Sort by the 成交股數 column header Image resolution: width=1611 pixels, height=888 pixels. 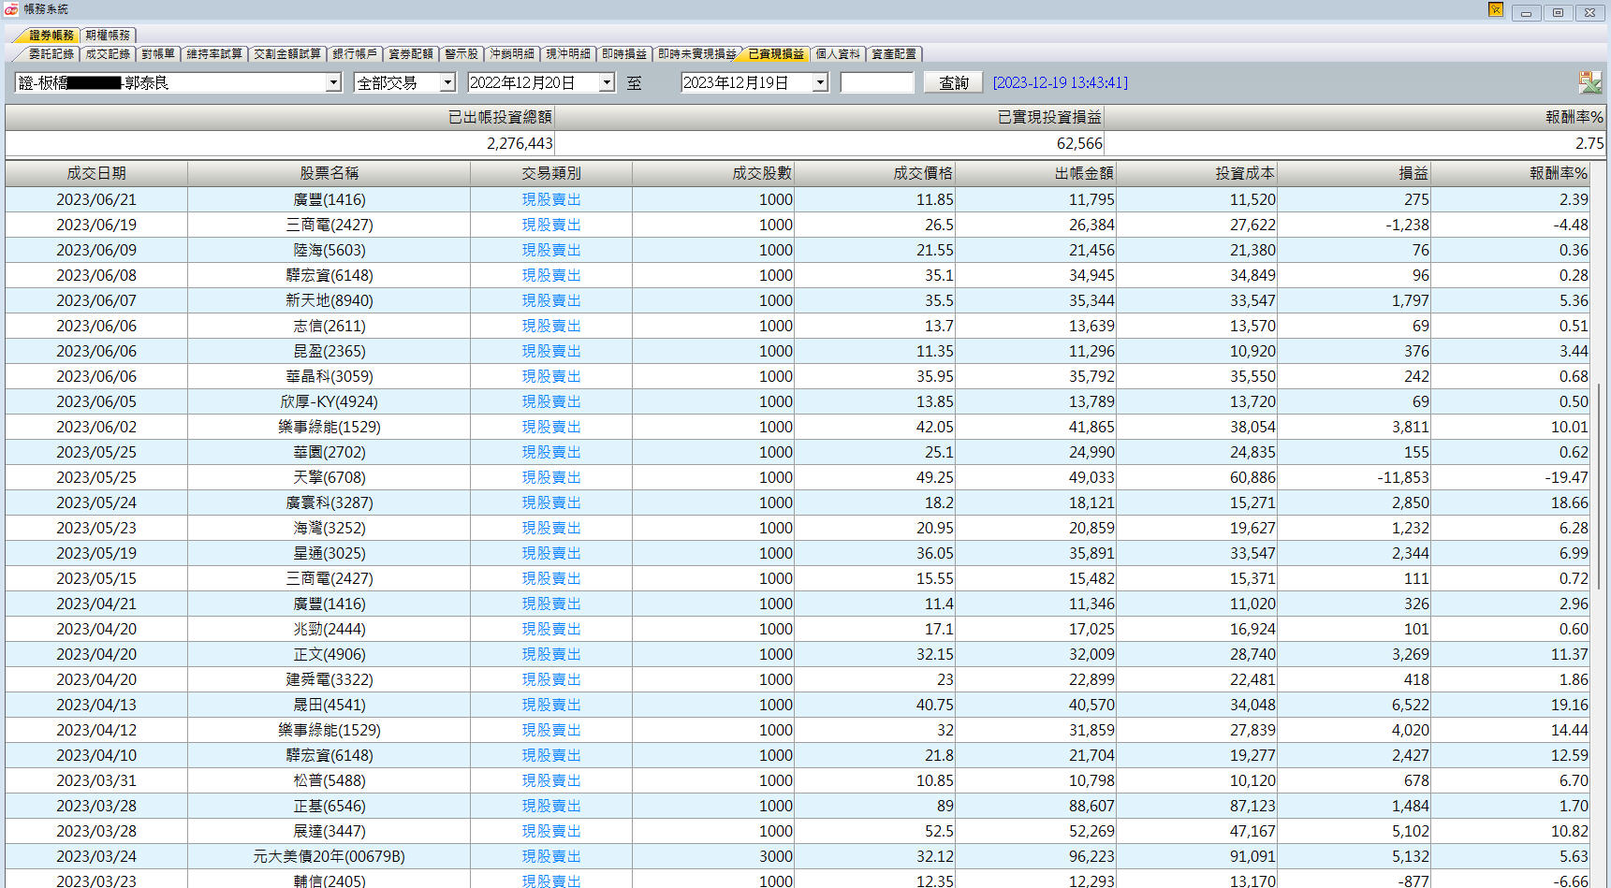(x=713, y=173)
